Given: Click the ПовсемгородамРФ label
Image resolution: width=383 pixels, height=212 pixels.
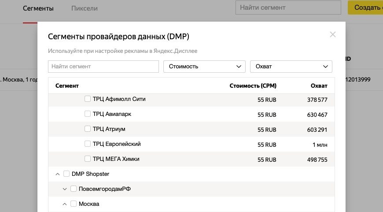Looking at the screenshot, I should pyautogui.click(x=104, y=189).
